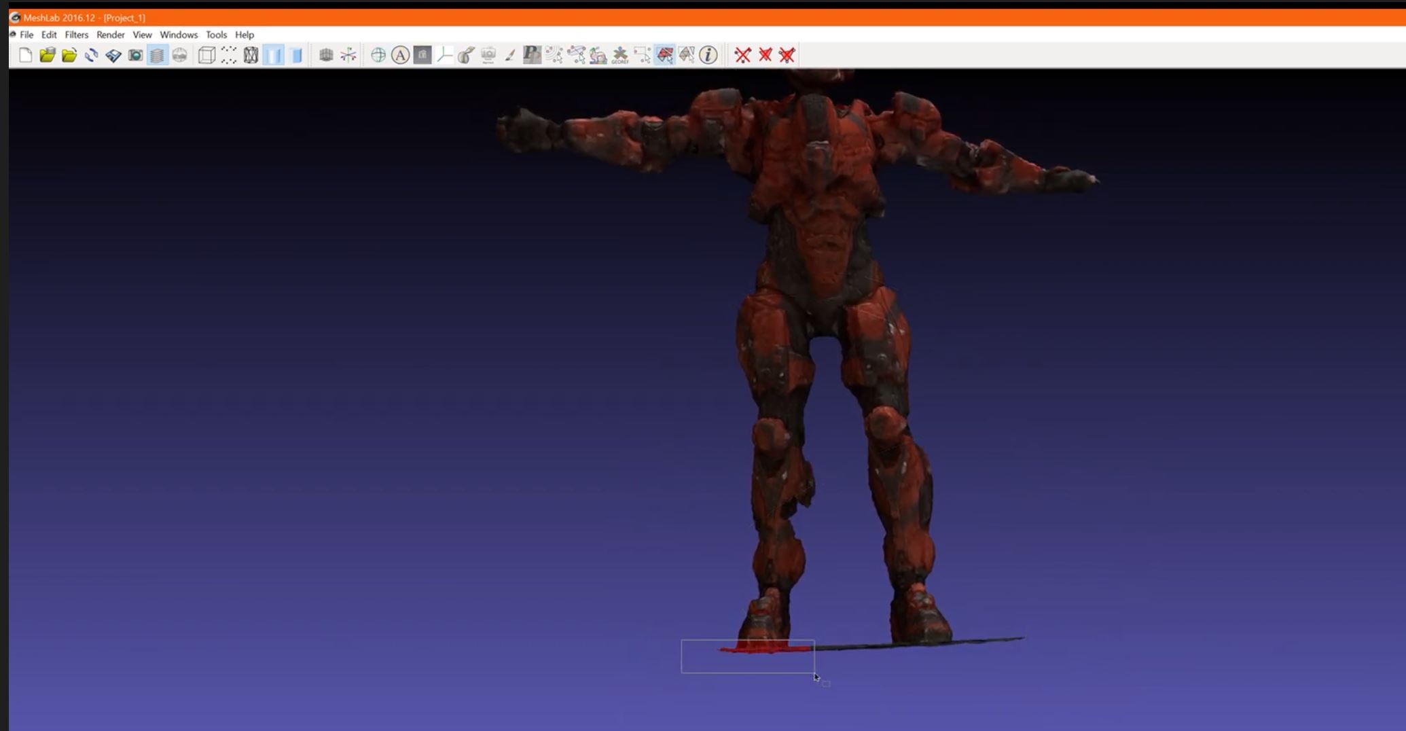Select connected faces region tool
This screenshot has height=731, width=1406.
click(x=686, y=55)
